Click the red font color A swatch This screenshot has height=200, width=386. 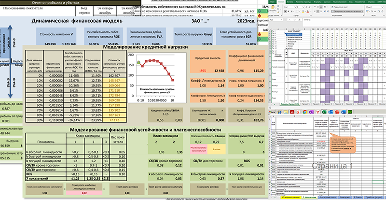point(308,11)
